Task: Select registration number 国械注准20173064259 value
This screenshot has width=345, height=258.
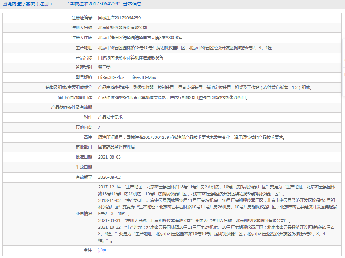Action: (x=119, y=18)
